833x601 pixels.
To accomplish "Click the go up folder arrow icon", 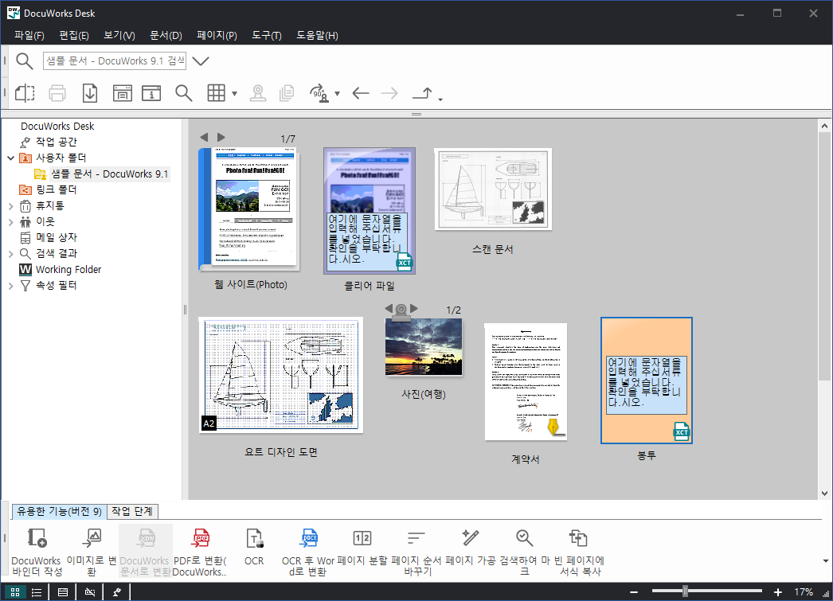I will tap(423, 93).
